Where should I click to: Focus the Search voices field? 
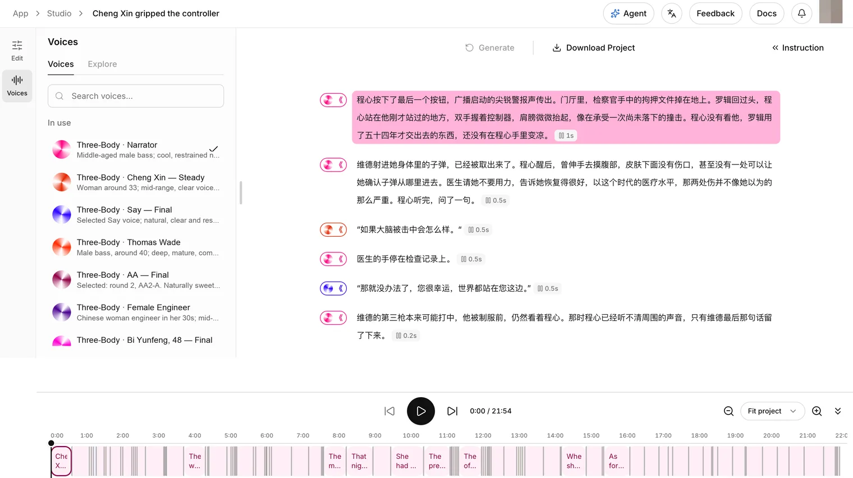tap(136, 96)
